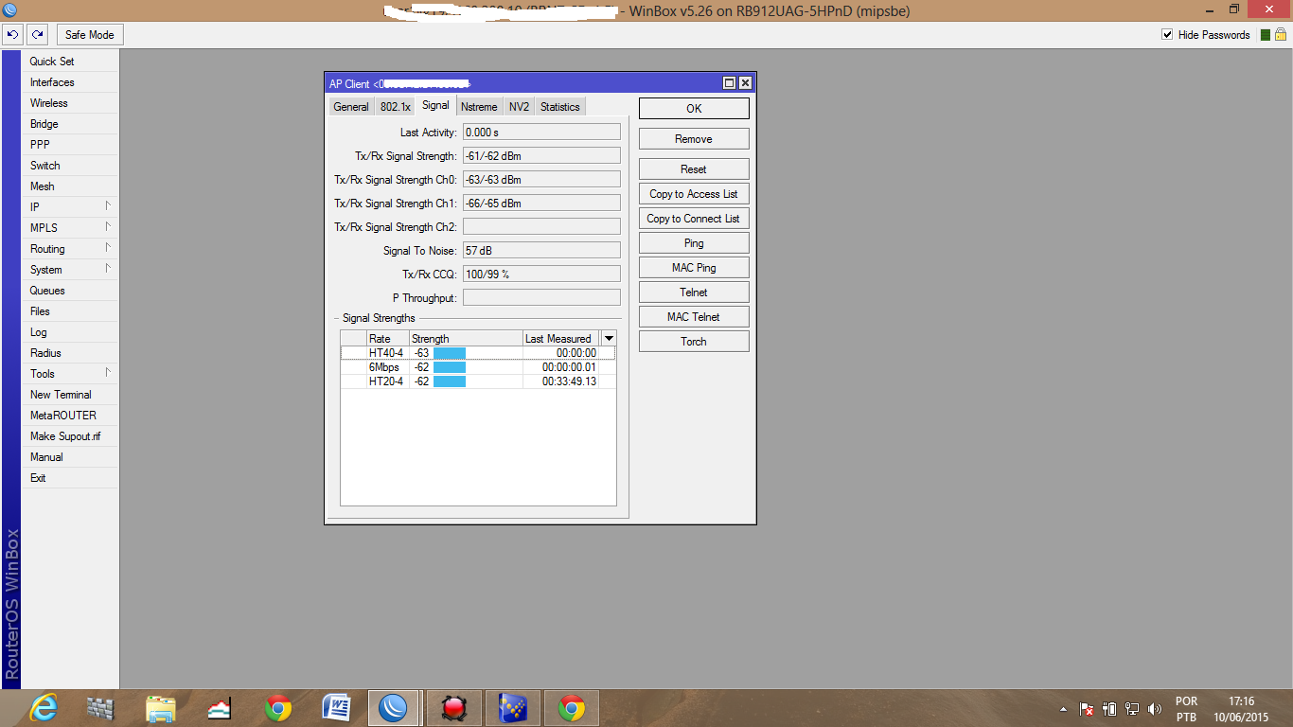Select the WinBox taskbar icon
The image size is (1293, 727).
pos(393,708)
